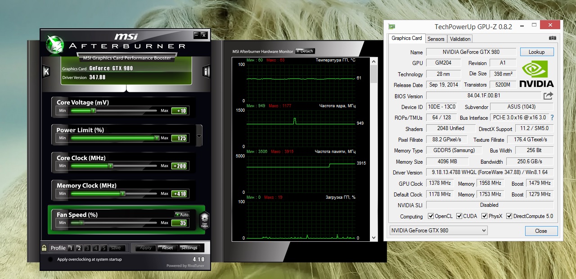Click the Core Clock +200 value field
Viewport: 576px width, 279px height.
(179, 166)
